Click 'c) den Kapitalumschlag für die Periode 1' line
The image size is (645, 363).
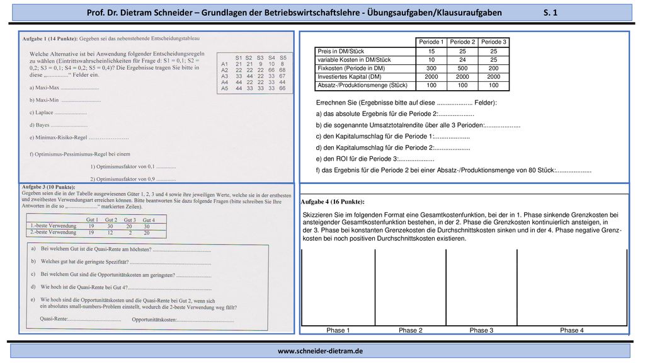point(393,137)
